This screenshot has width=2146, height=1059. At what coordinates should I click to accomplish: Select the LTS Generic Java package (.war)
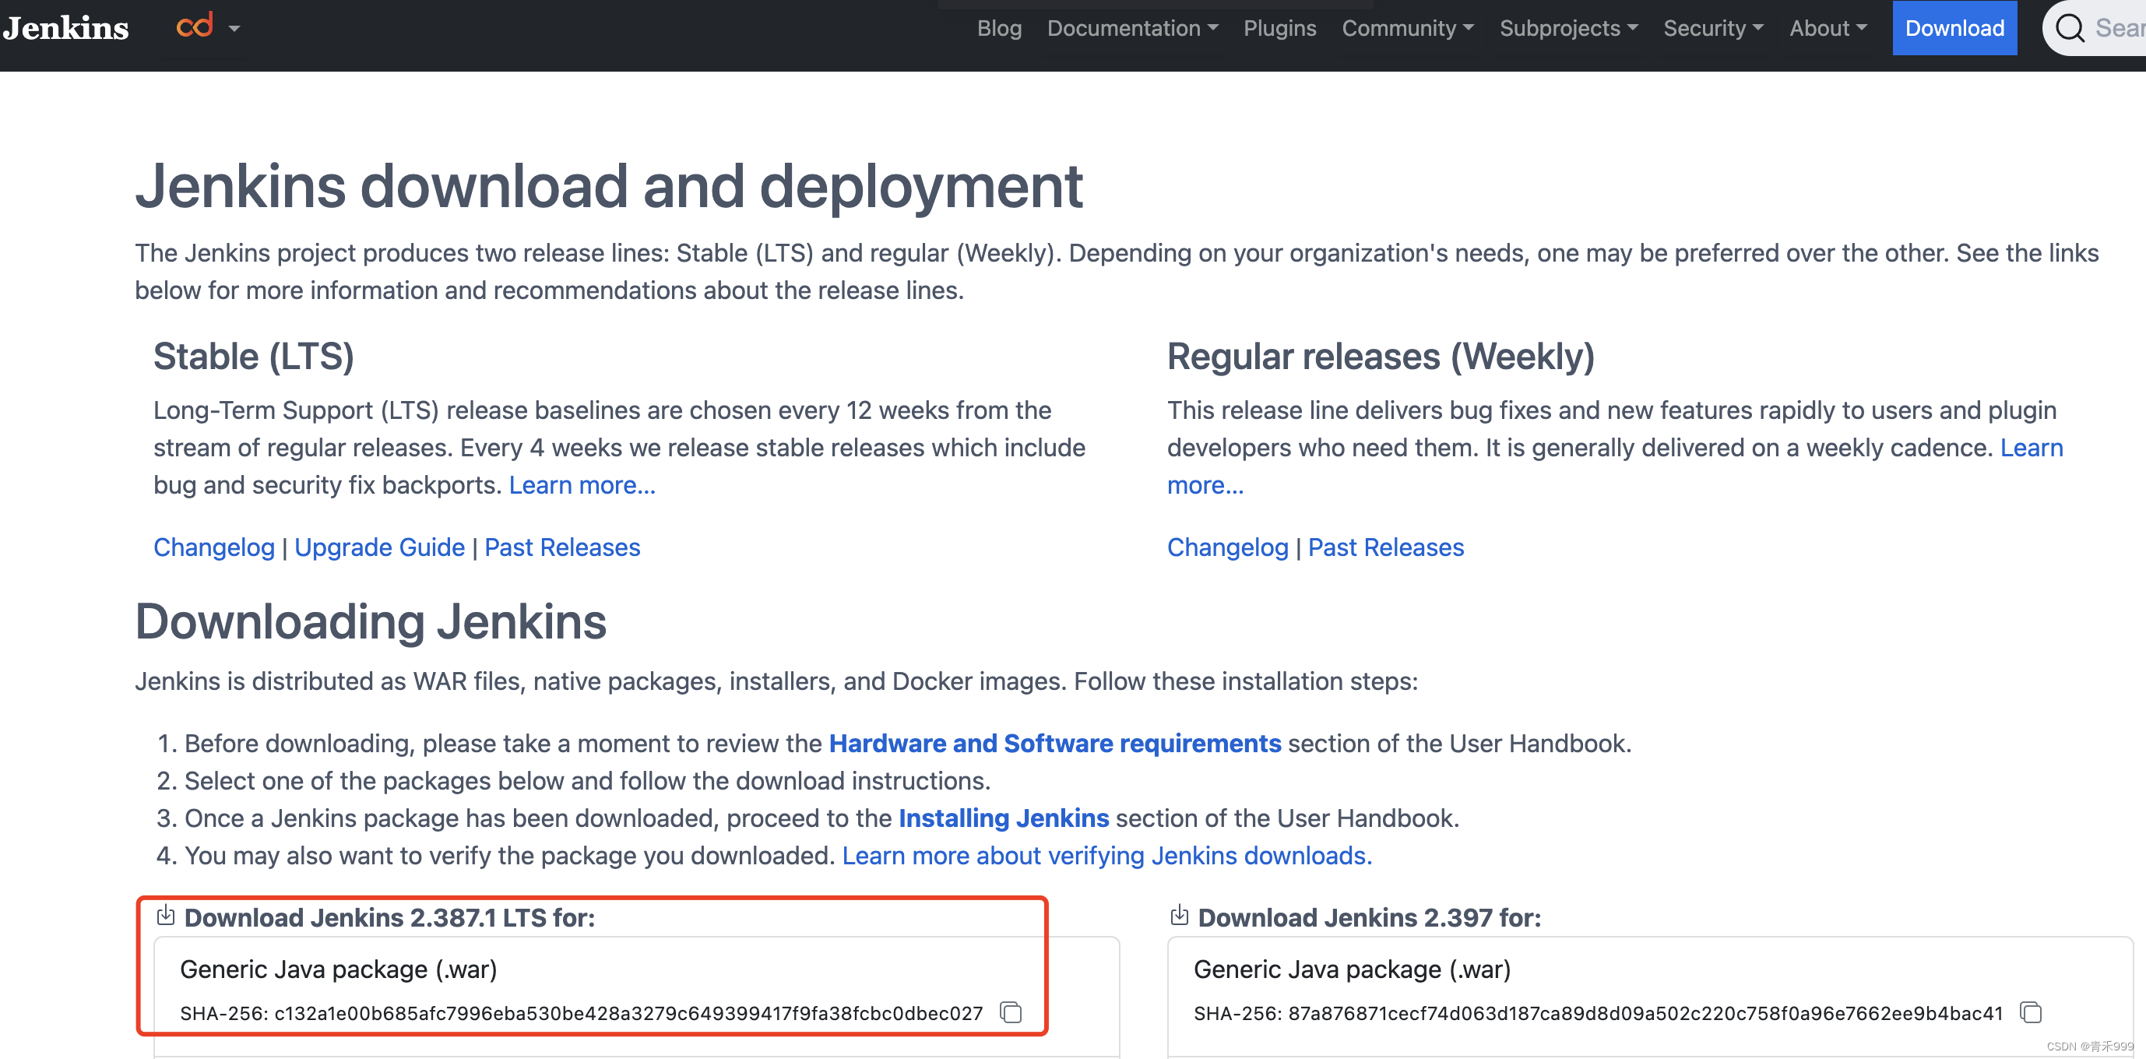point(338,970)
